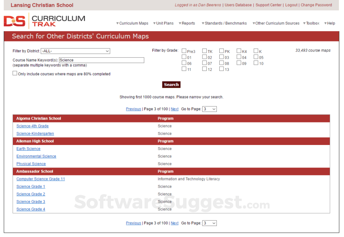Image resolution: width=344 pixels, height=237 pixels.
Task: Enable only 80% completed maps filter
Action: 15,73
